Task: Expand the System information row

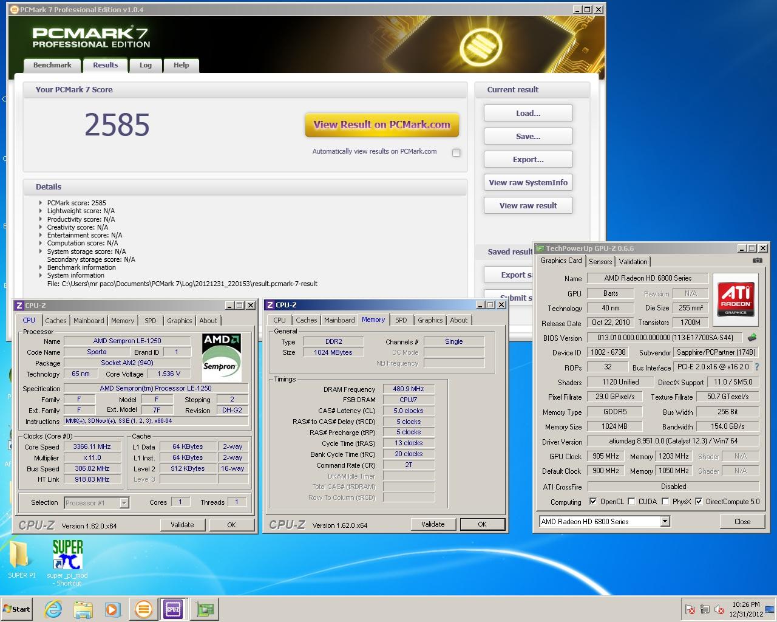Action: pos(41,275)
